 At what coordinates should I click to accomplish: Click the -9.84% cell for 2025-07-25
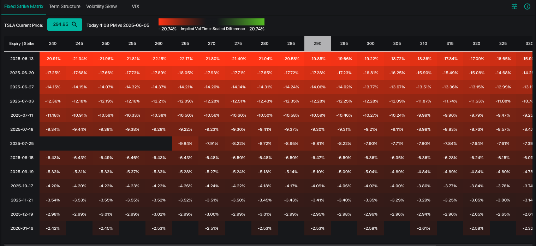point(185,143)
